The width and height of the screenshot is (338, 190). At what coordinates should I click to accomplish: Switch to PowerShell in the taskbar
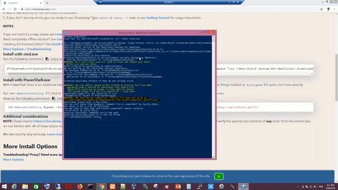pos(243,186)
